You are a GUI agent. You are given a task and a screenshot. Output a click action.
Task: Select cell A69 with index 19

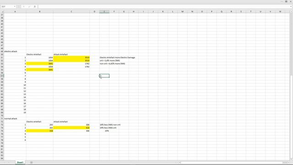15,112
